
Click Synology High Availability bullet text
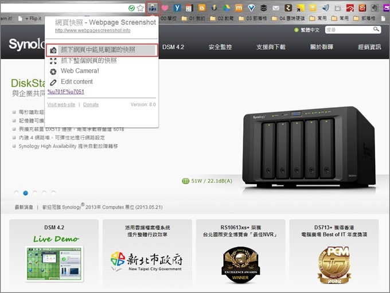click(68, 146)
